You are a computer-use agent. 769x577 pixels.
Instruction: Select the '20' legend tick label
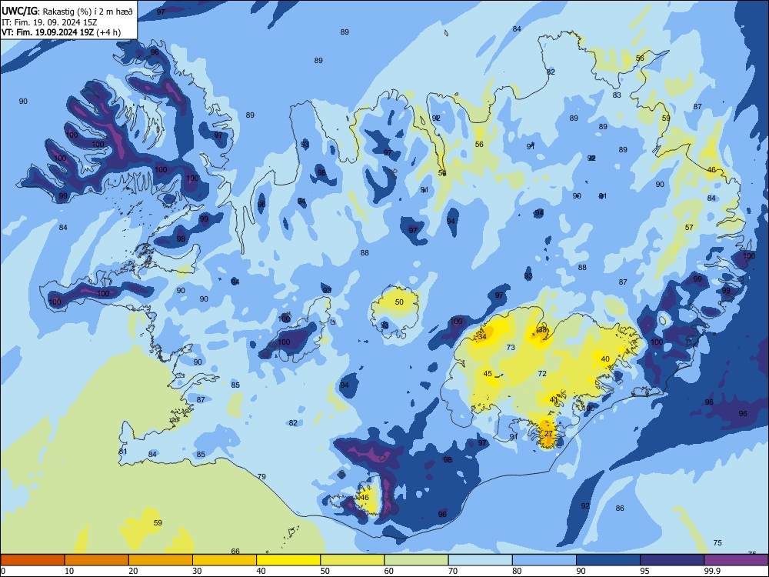tap(133, 571)
